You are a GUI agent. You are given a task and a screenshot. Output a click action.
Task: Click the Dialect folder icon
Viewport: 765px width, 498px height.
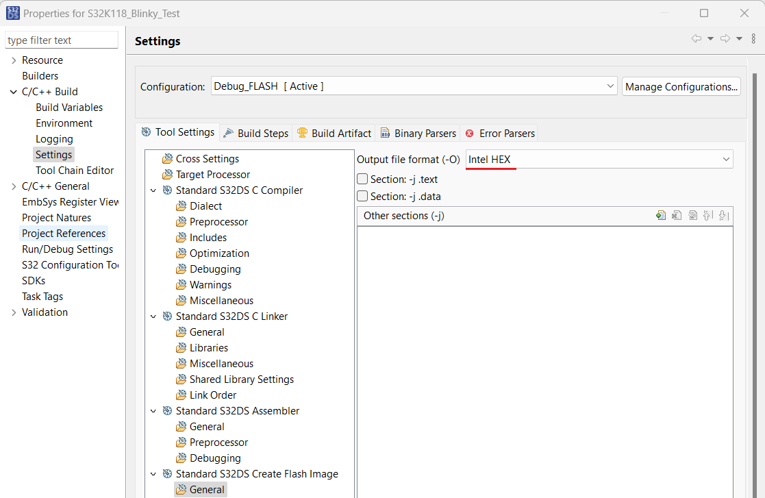[x=181, y=206]
